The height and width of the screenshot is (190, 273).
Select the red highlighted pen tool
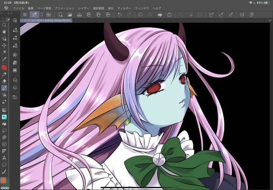[4, 68]
